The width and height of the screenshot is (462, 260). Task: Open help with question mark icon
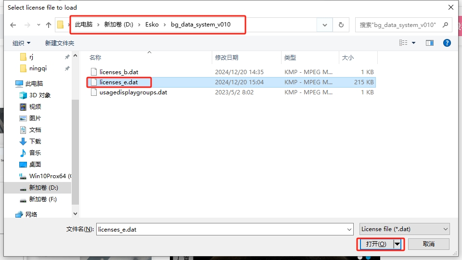tap(447, 43)
